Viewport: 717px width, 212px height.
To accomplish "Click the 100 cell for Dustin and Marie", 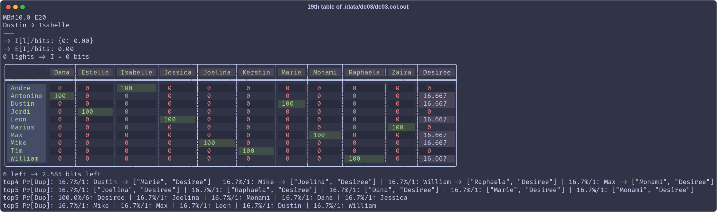I will (x=292, y=103).
